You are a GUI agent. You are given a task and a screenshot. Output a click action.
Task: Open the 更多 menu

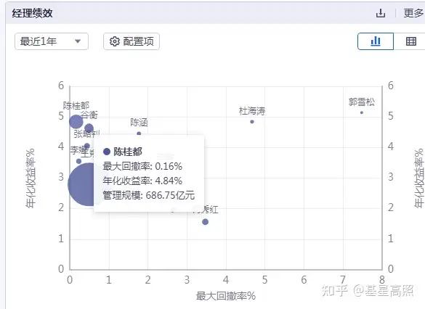click(413, 13)
